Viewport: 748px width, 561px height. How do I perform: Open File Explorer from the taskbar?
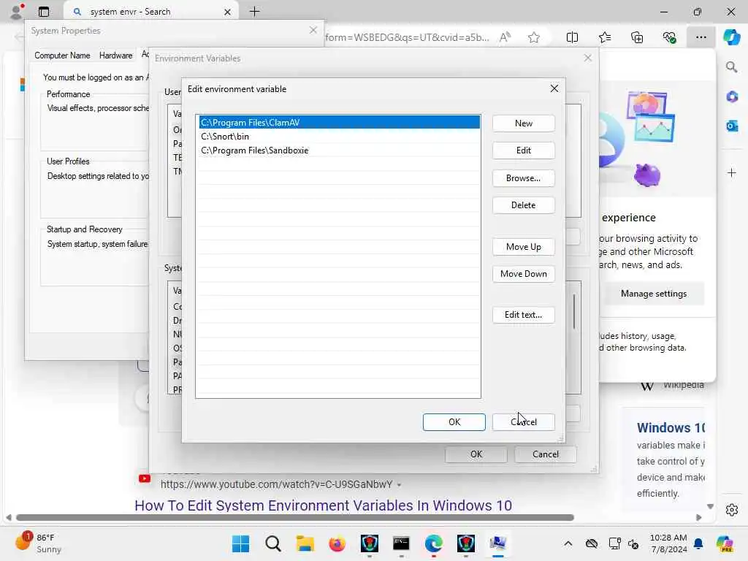tap(305, 543)
